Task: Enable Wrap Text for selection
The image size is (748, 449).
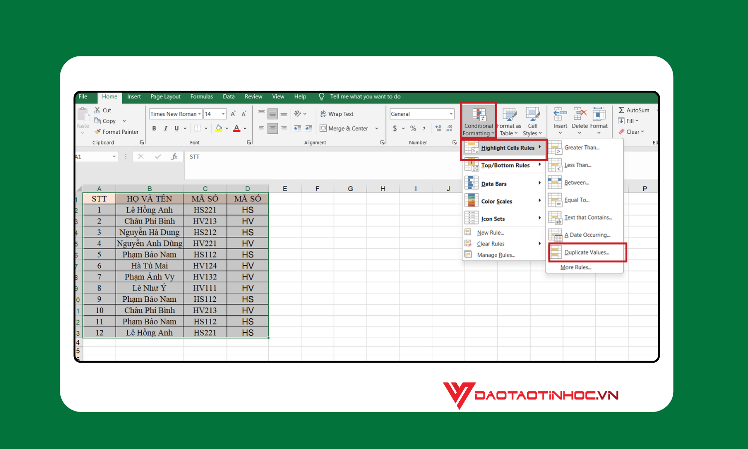Action: coord(337,114)
